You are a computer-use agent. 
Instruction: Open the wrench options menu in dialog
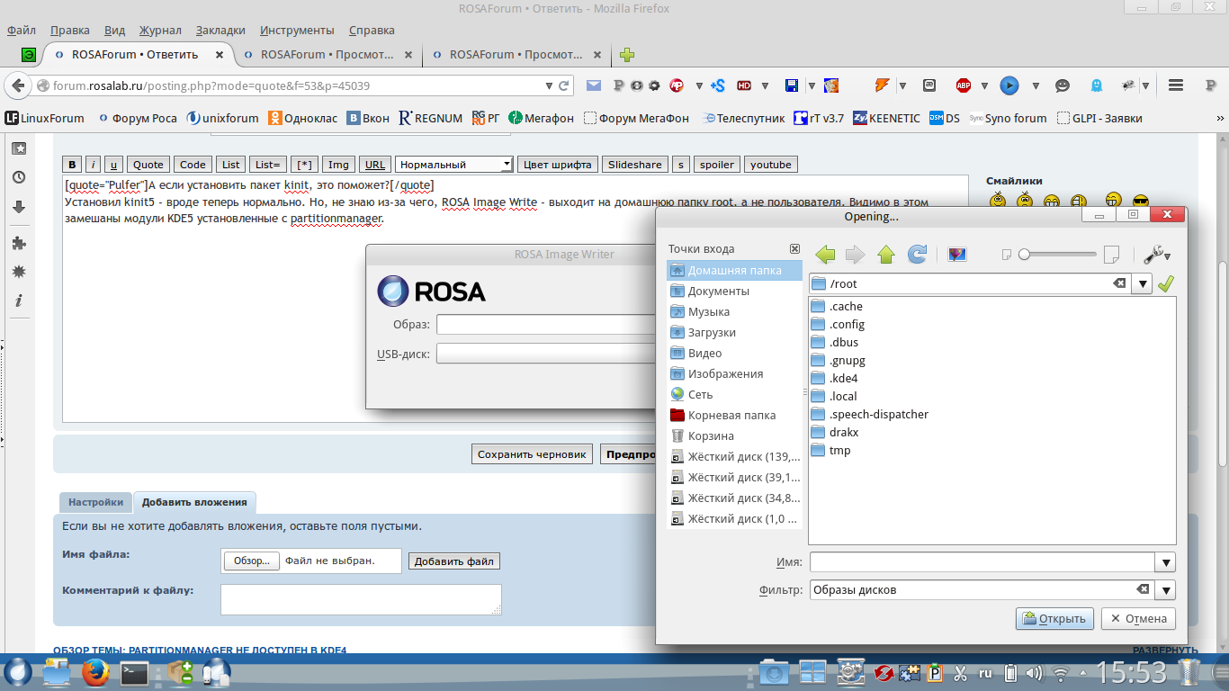point(1156,255)
